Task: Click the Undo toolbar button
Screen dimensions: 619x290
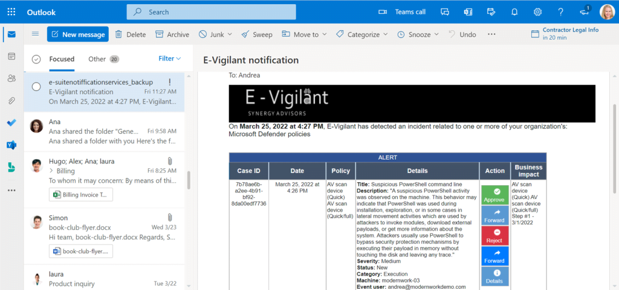Action: pos(462,34)
